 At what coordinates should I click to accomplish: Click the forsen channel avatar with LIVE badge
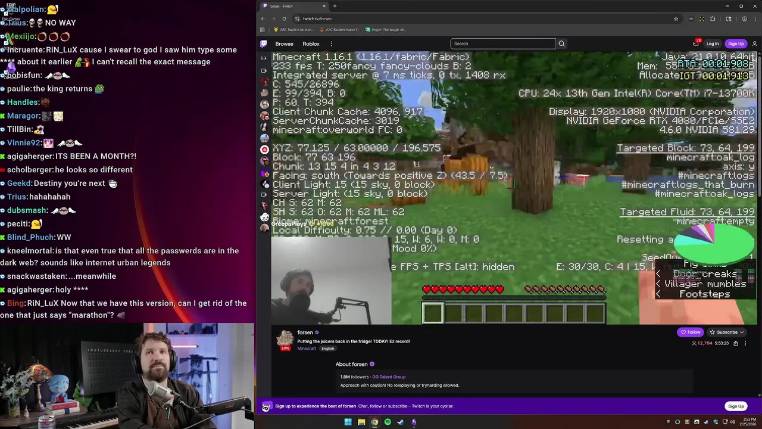(x=285, y=340)
